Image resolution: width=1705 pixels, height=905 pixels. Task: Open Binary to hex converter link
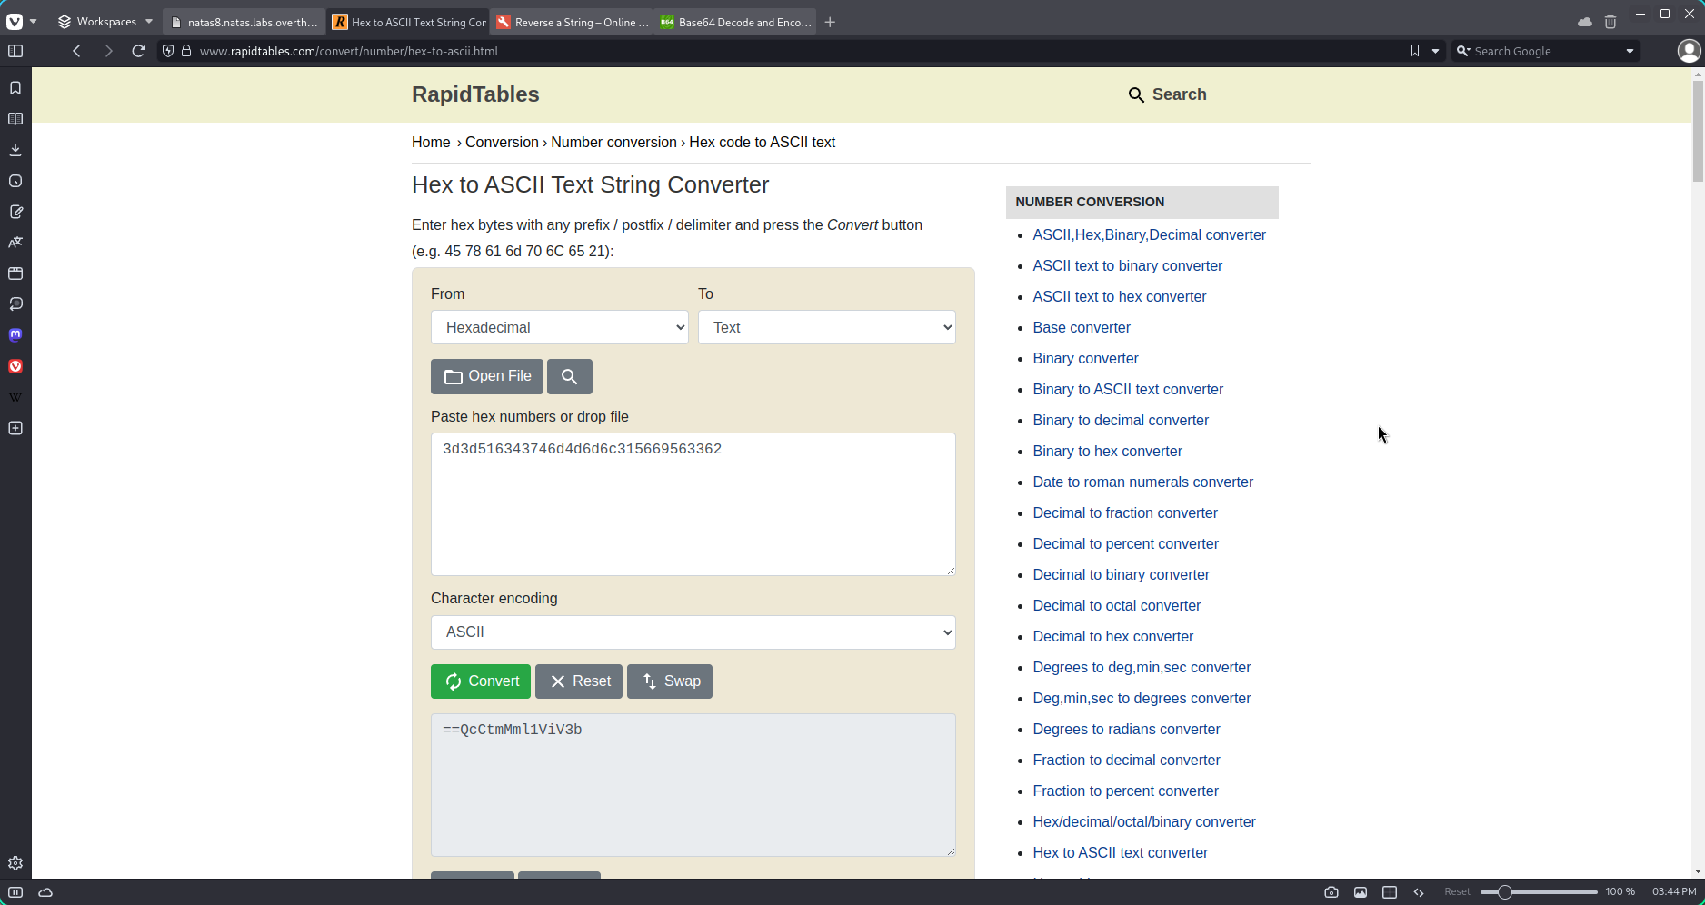click(1107, 451)
